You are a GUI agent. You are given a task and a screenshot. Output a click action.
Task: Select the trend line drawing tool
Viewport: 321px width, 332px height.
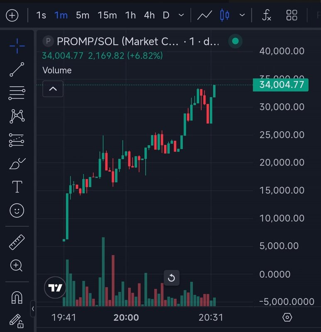17,69
